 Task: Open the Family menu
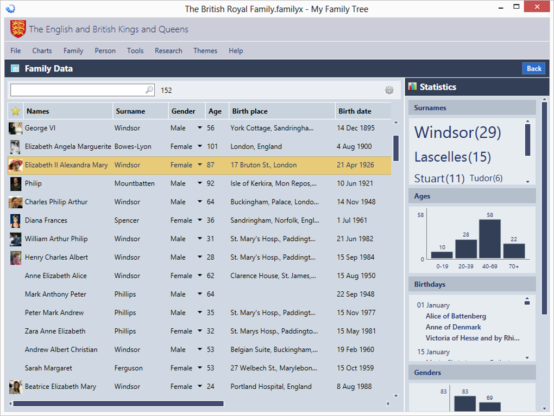73,50
